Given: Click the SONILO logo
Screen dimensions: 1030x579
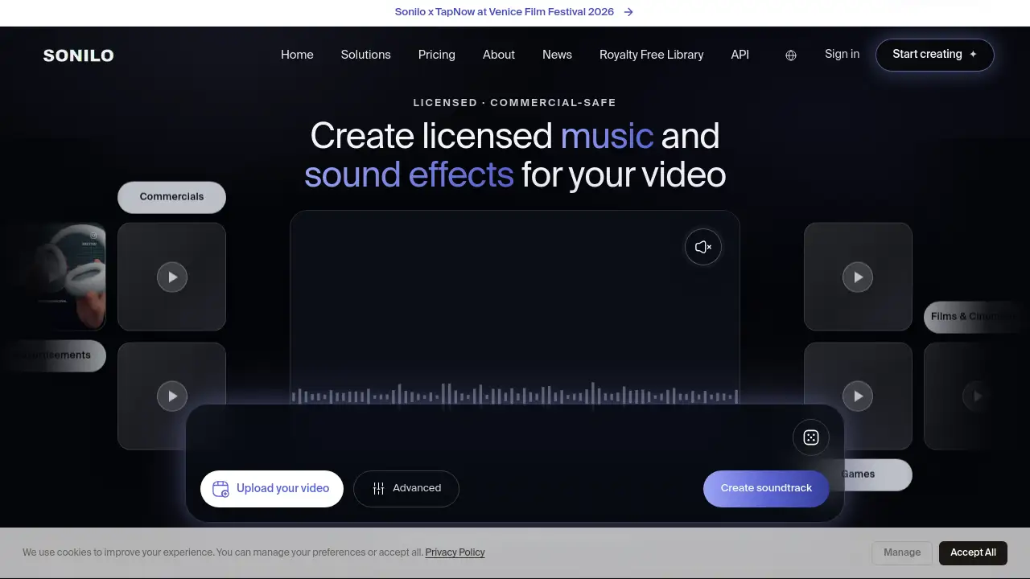Looking at the screenshot, I should [78, 55].
